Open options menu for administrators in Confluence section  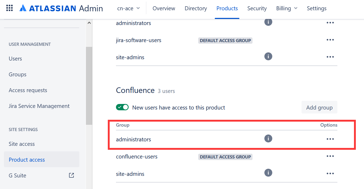pos(330,139)
